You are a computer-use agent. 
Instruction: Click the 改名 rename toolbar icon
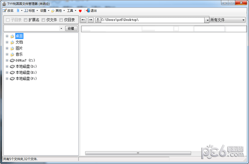coord(5,11)
